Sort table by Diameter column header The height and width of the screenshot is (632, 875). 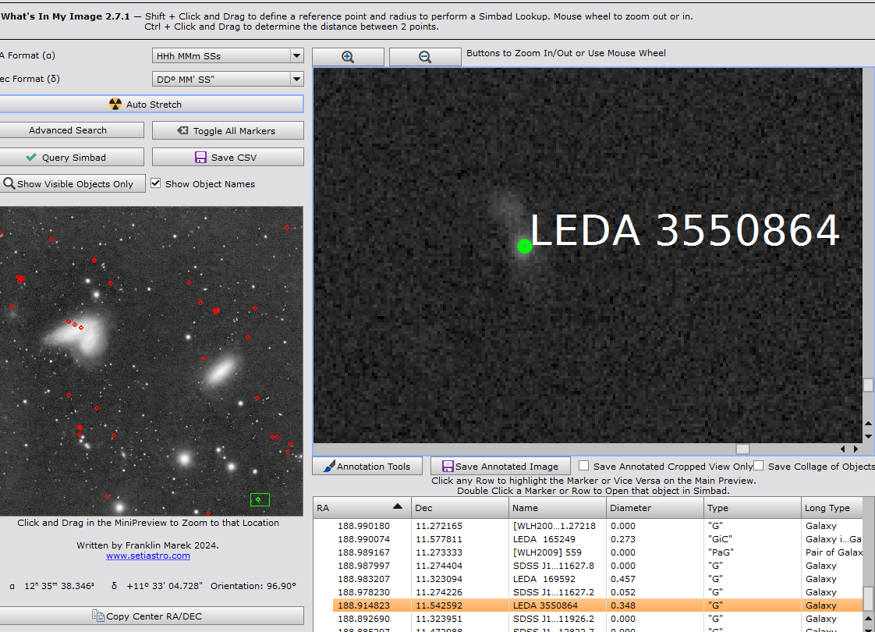click(x=655, y=507)
